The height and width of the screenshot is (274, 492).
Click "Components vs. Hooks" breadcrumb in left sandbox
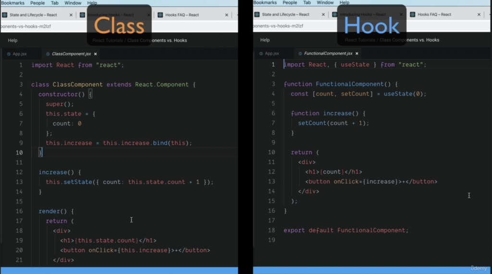pyautogui.click(x=157, y=40)
